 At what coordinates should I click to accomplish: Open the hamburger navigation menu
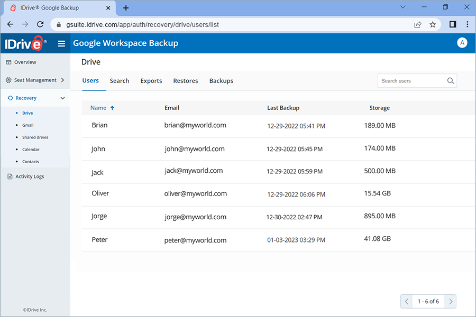click(61, 43)
